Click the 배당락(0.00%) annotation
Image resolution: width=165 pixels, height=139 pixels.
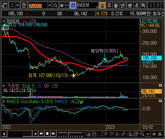[x=105, y=51]
